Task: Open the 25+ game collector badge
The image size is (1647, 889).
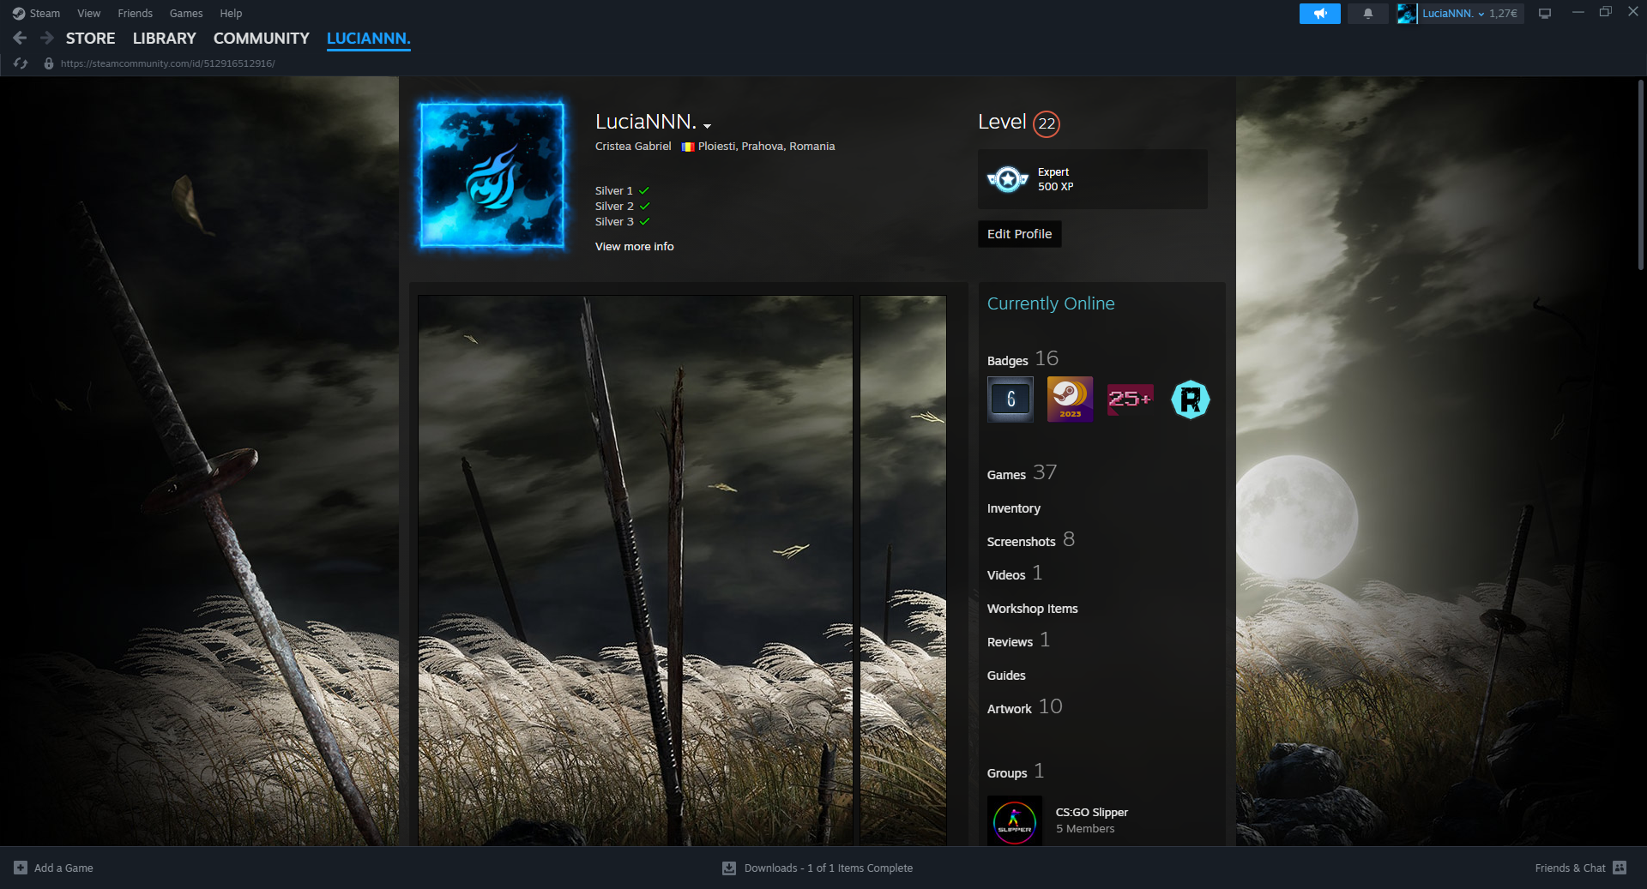Action: pyautogui.click(x=1130, y=399)
